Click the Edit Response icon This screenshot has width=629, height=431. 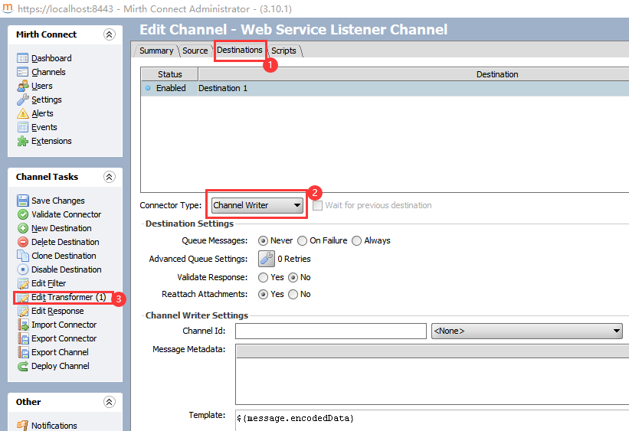click(23, 311)
